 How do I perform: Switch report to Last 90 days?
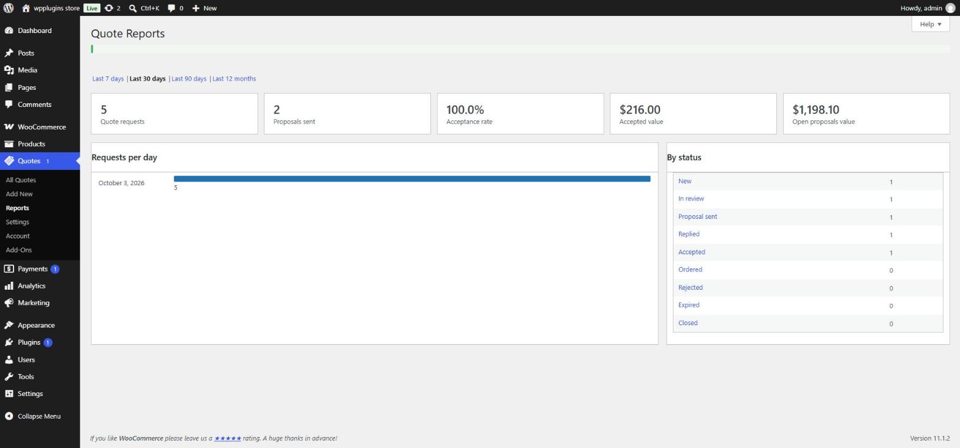click(x=189, y=79)
